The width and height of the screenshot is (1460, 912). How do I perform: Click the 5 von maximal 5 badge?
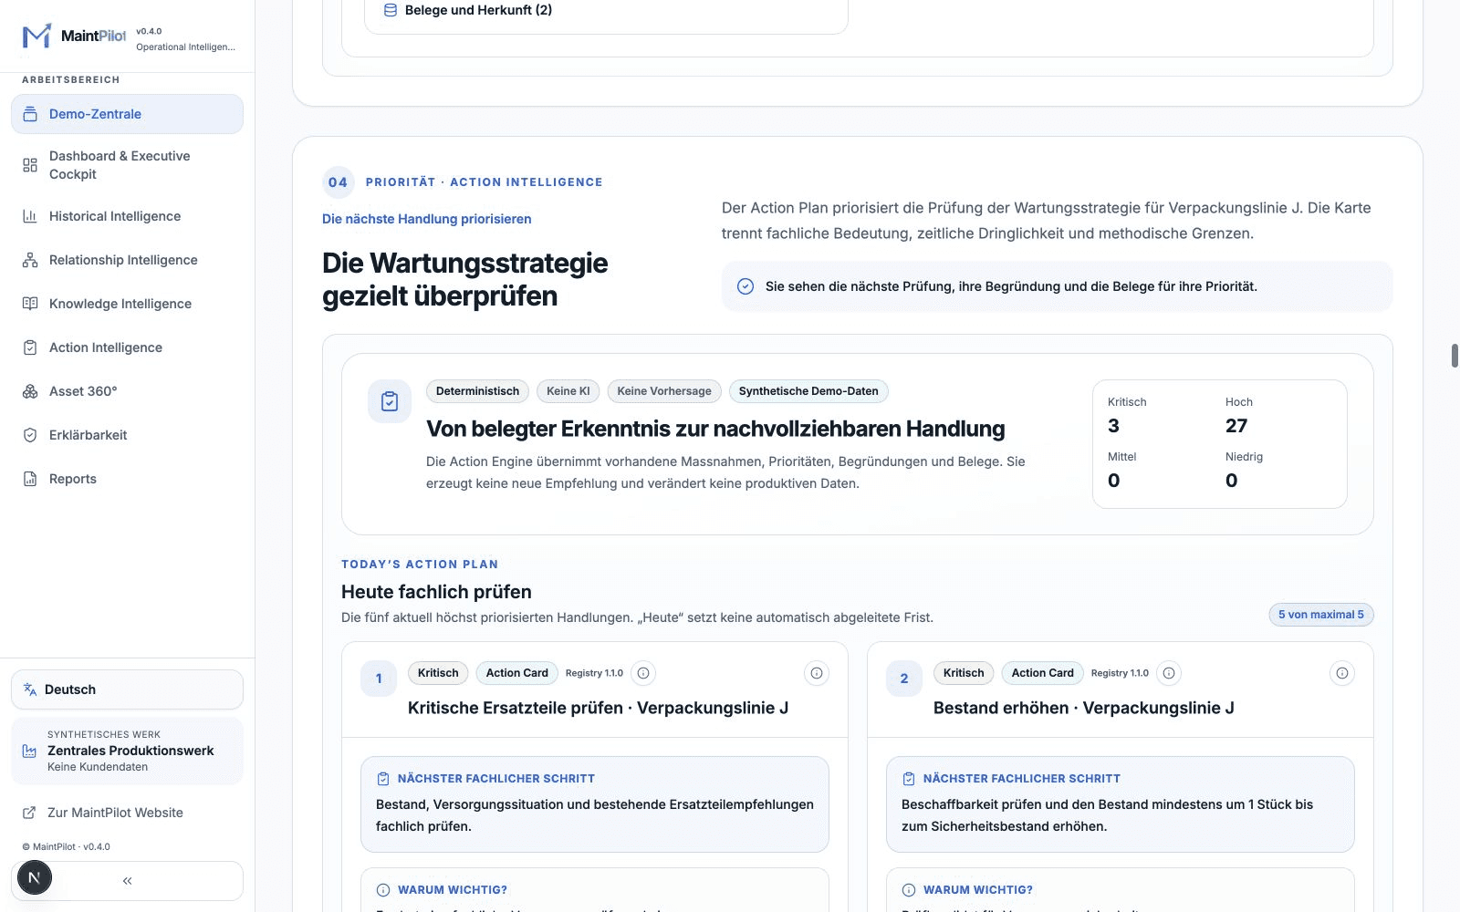[1321, 615]
